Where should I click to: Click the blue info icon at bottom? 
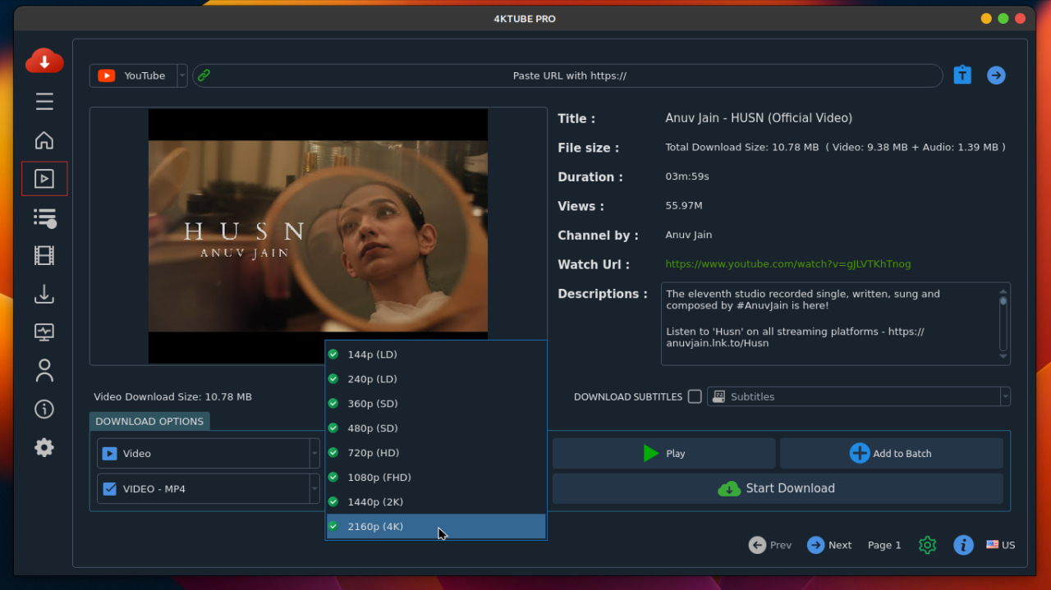click(x=963, y=545)
